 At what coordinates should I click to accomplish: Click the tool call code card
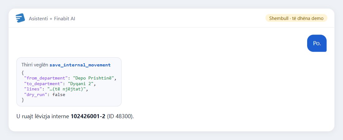click(x=69, y=82)
